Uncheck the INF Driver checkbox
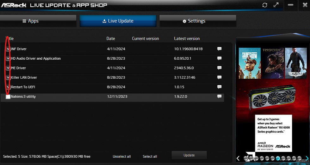Screen dimensions: 310x165 pos(8,49)
